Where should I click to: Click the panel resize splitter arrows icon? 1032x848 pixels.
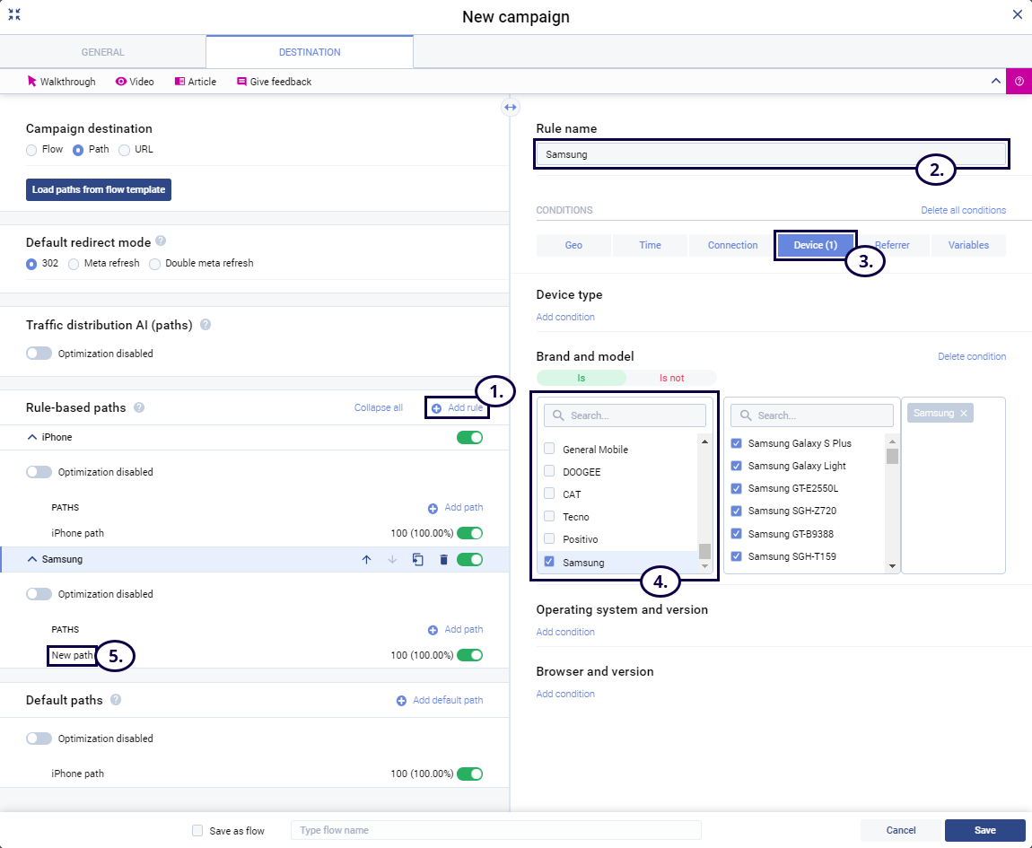point(510,108)
